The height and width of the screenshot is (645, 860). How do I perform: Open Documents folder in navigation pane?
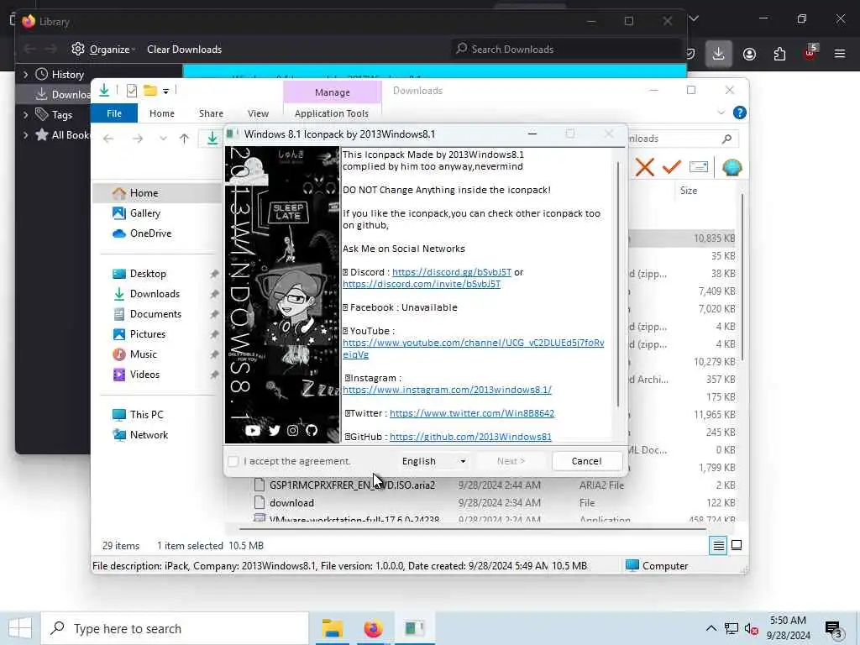(155, 314)
